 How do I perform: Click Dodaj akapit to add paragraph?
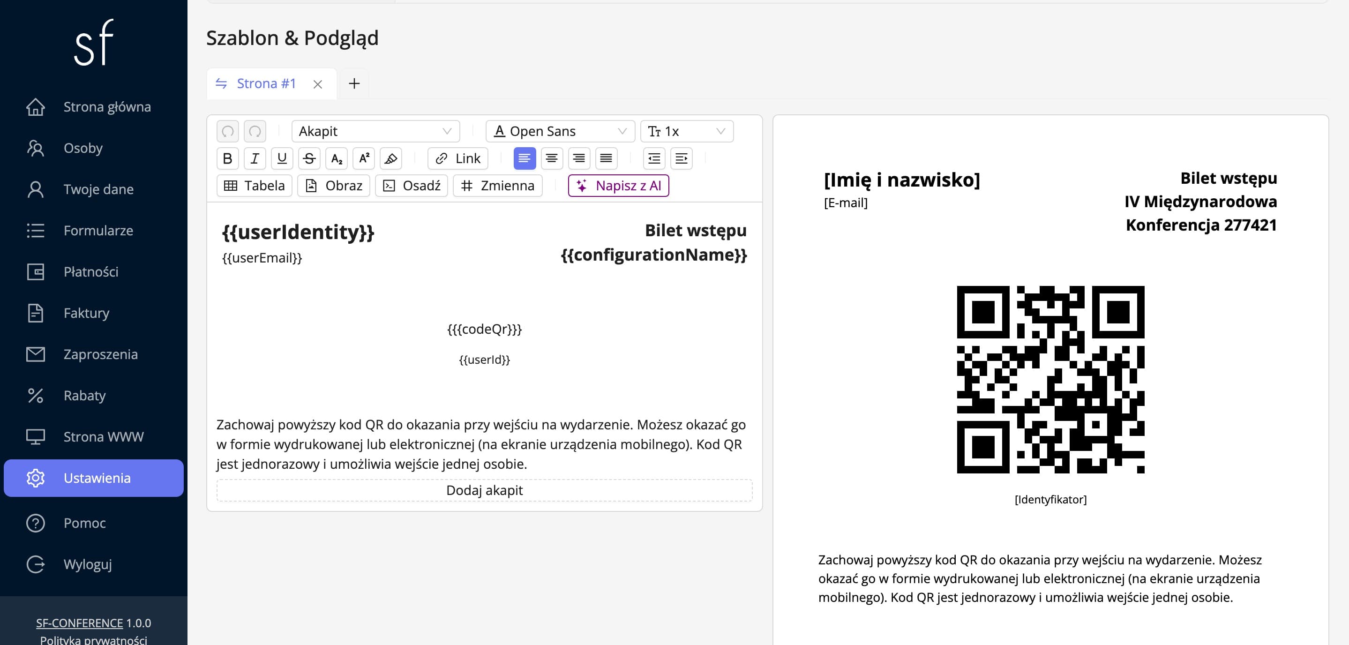point(484,491)
